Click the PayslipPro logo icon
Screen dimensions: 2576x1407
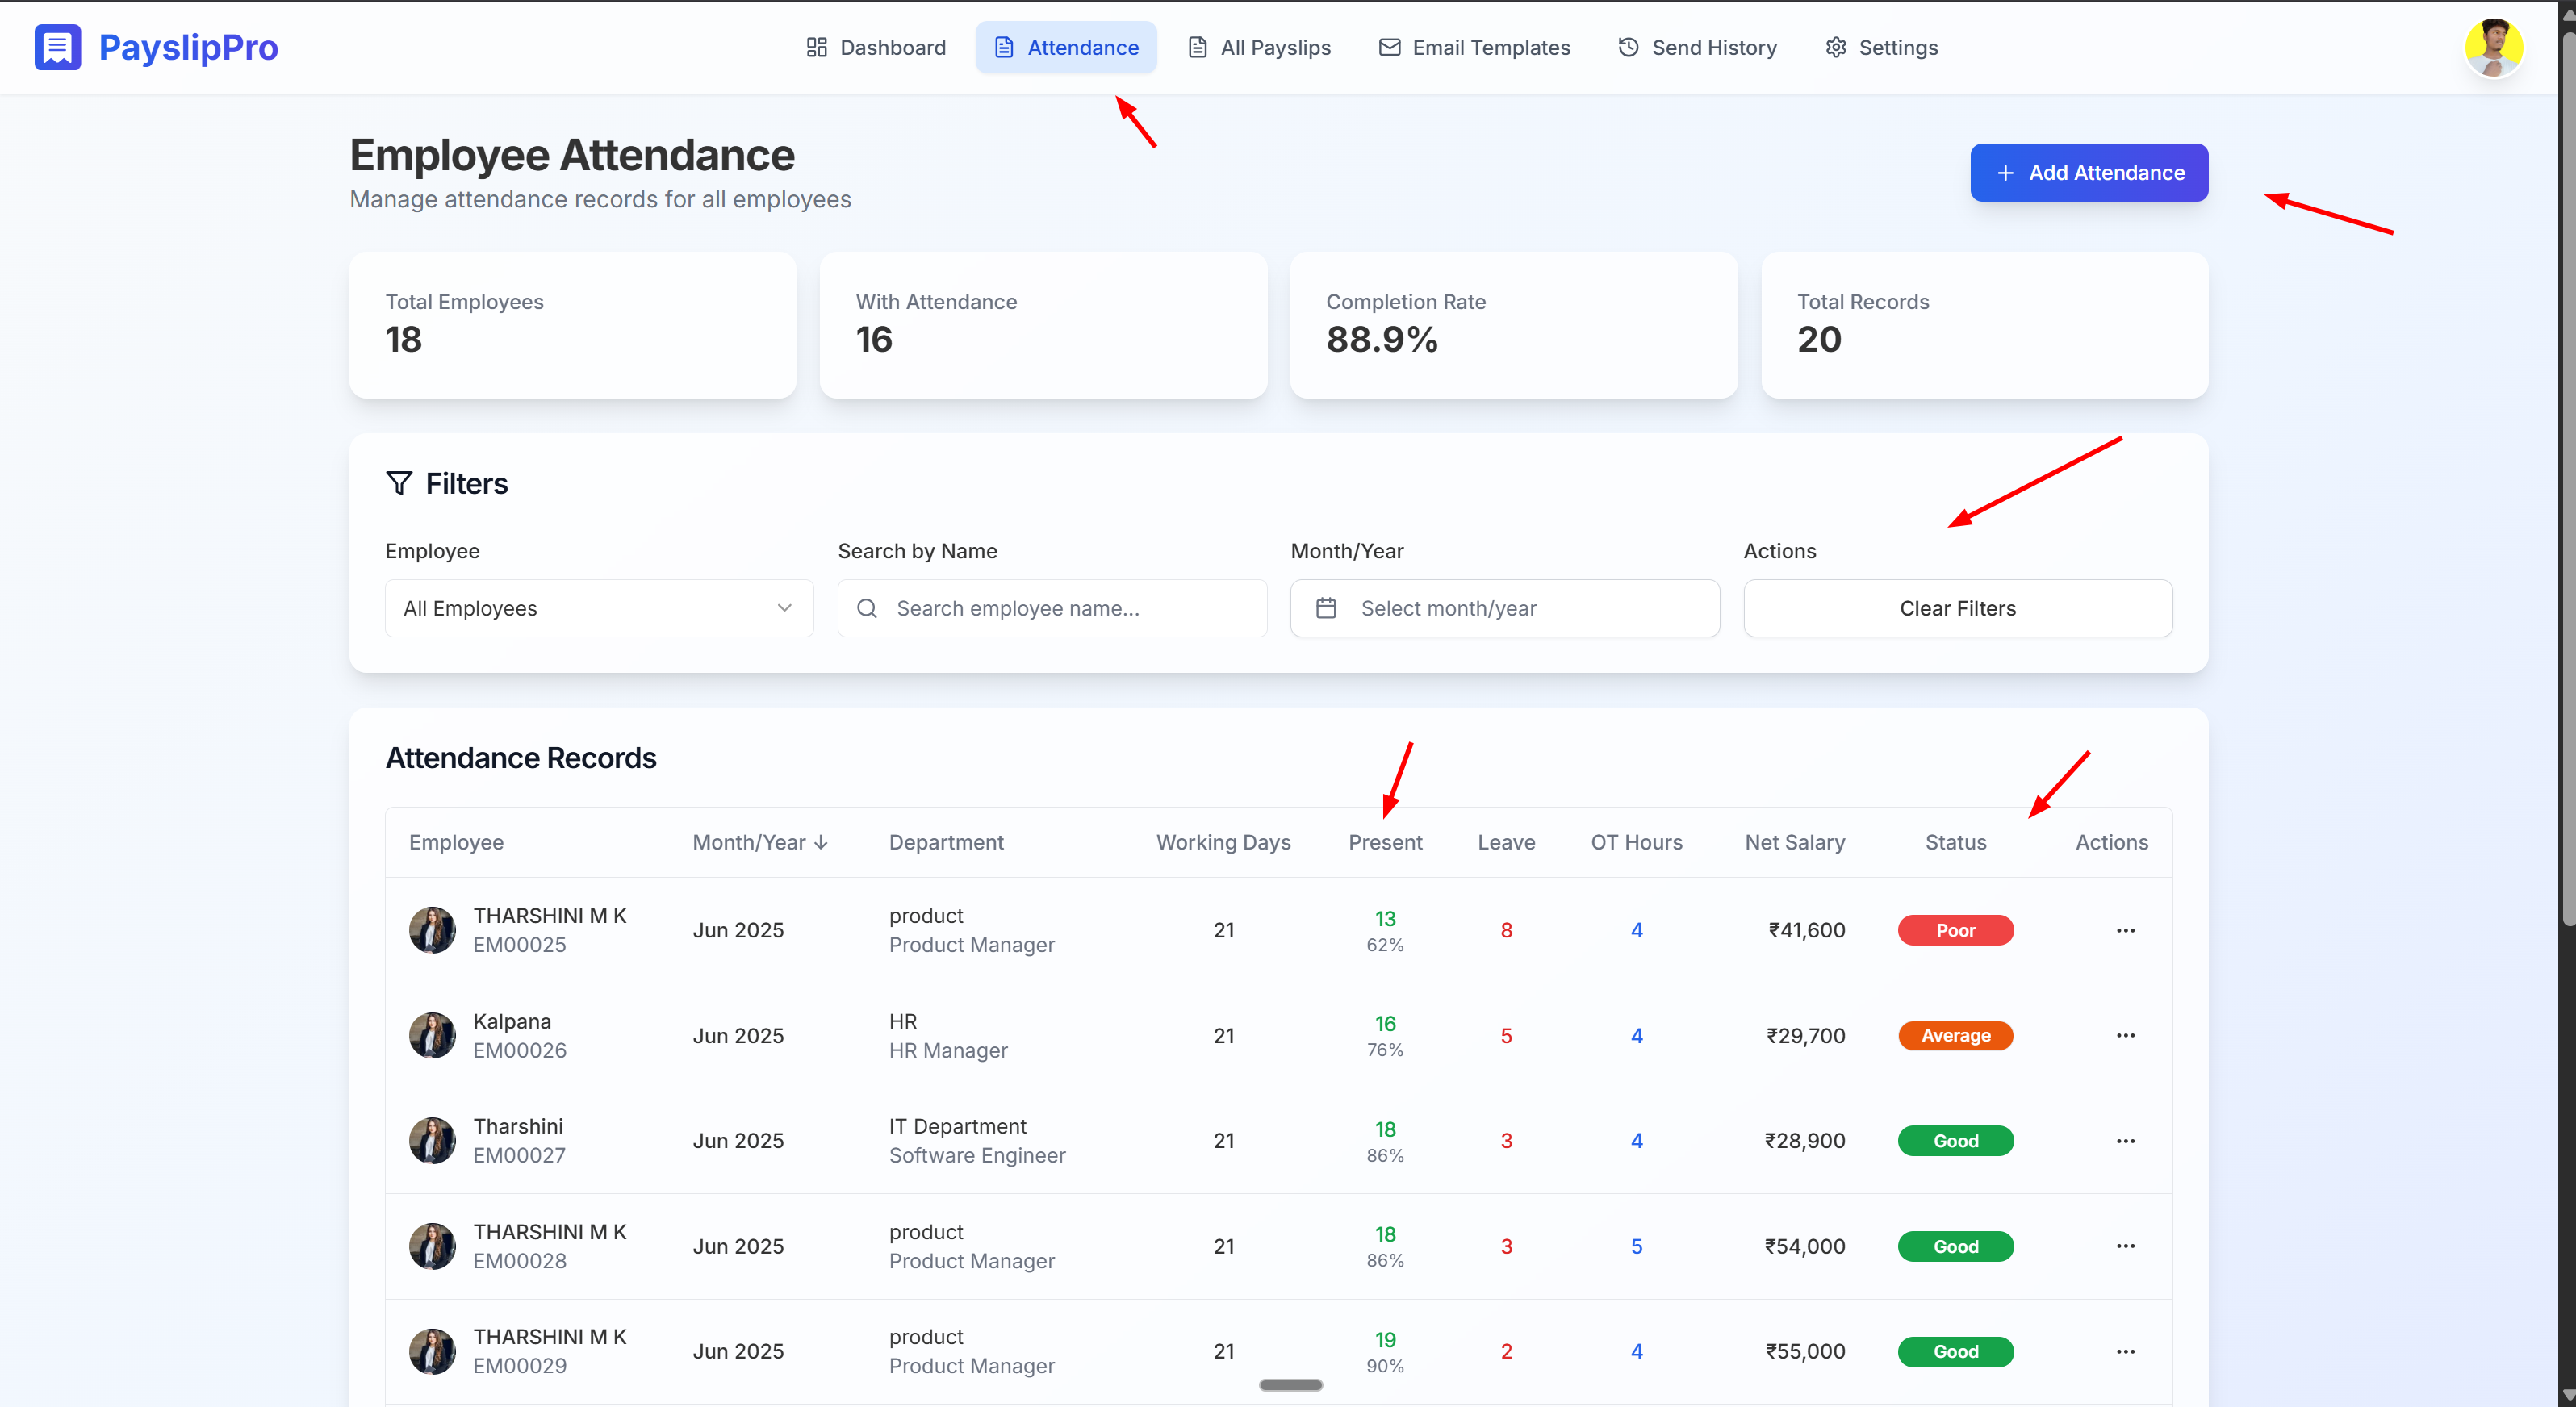[57, 47]
